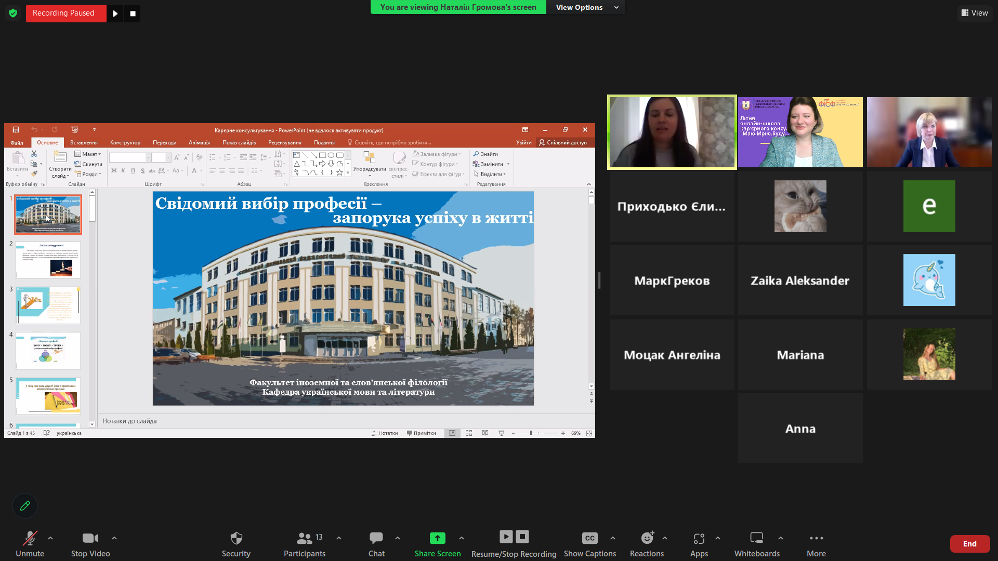
Task: Click the View layout button
Action: click(975, 13)
